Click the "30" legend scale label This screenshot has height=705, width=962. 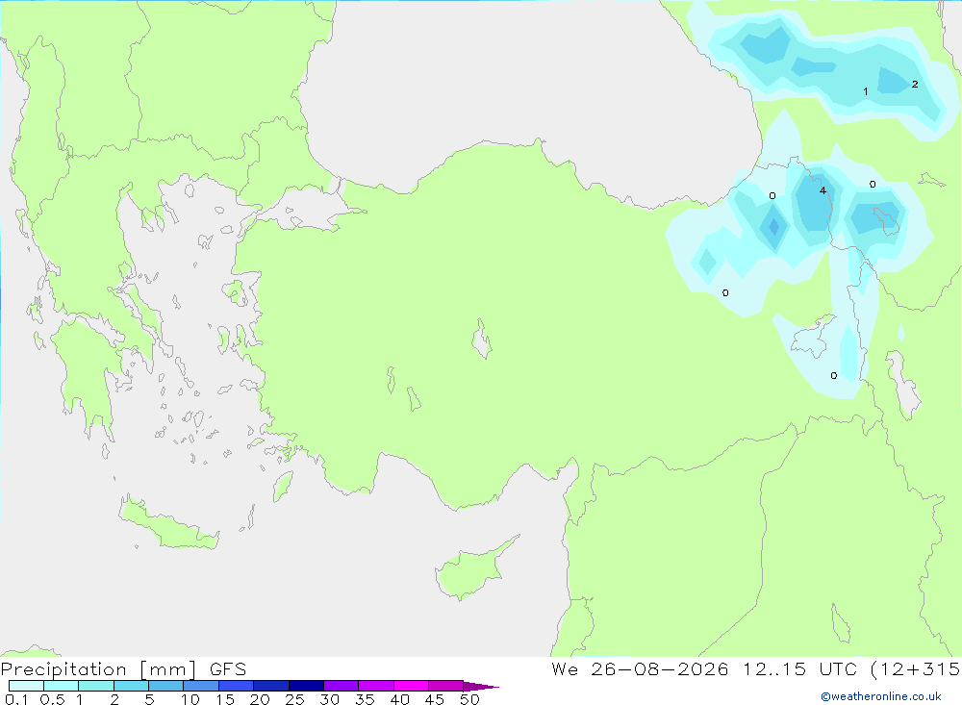pyautogui.click(x=329, y=699)
